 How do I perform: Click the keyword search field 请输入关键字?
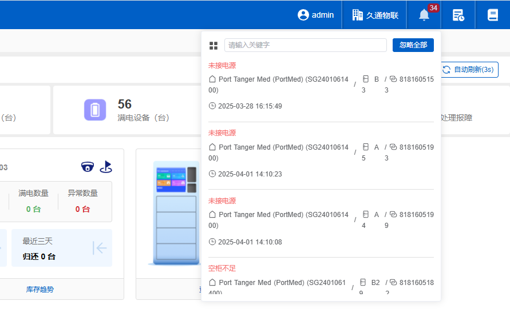(x=305, y=45)
